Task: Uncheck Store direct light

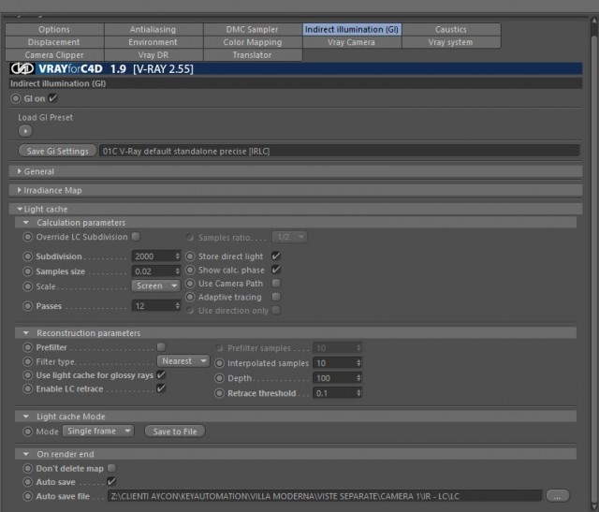Action: point(276,256)
